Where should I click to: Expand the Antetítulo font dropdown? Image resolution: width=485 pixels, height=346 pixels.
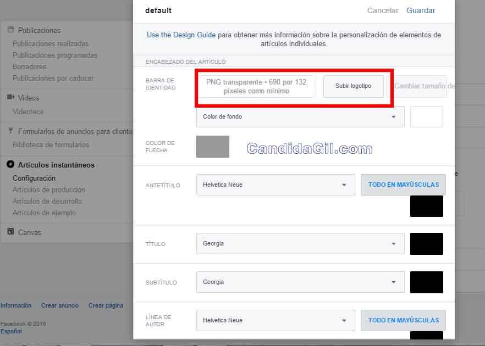pyautogui.click(x=275, y=185)
